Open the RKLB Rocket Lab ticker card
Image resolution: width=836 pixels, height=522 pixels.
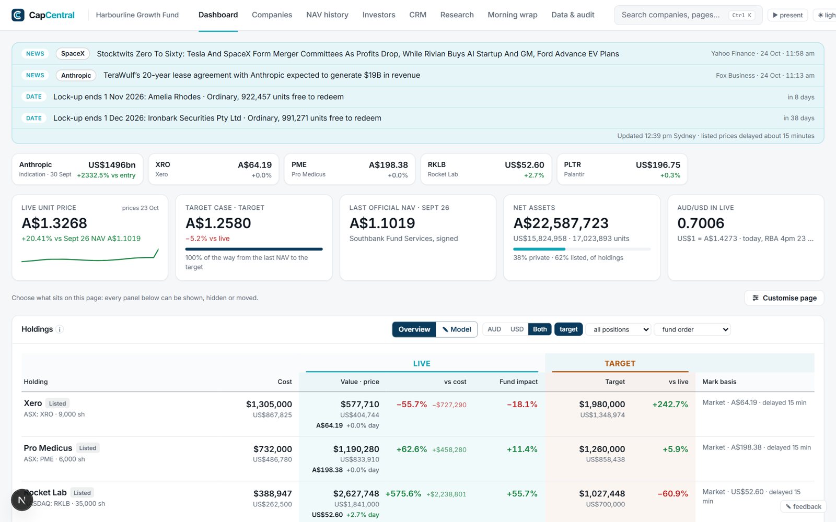[486, 169]
